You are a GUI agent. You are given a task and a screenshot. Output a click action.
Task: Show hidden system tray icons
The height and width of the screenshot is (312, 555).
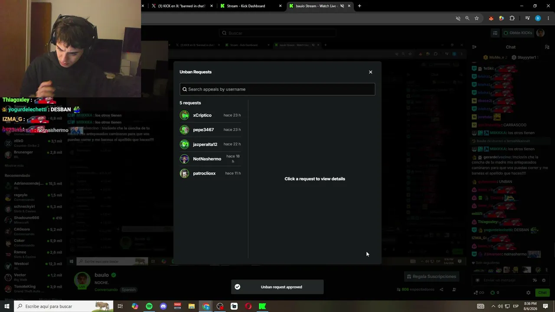[493, 306]
